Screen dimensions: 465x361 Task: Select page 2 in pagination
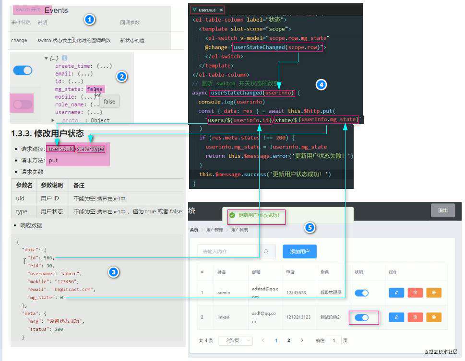(x=288, y=340)
